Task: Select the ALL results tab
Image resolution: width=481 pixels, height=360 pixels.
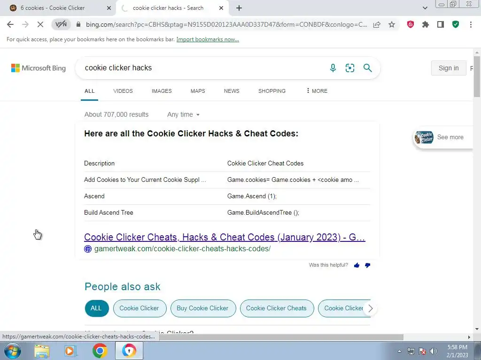Action: point(90,91)
